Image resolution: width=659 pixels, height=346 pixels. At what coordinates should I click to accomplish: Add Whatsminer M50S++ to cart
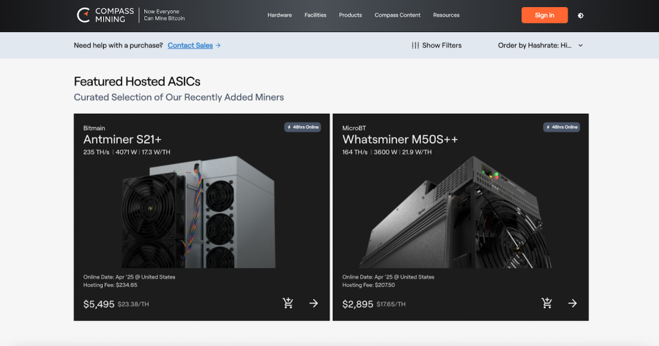click(547, 303)
